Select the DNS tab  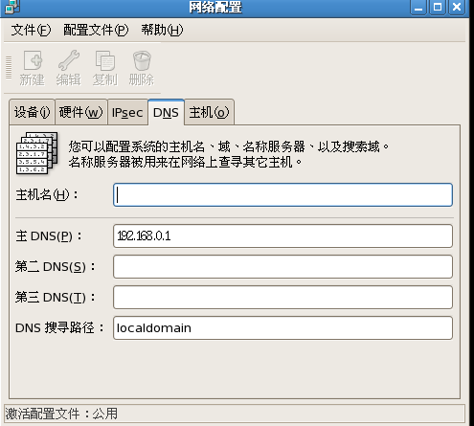[x=166, y=112]
